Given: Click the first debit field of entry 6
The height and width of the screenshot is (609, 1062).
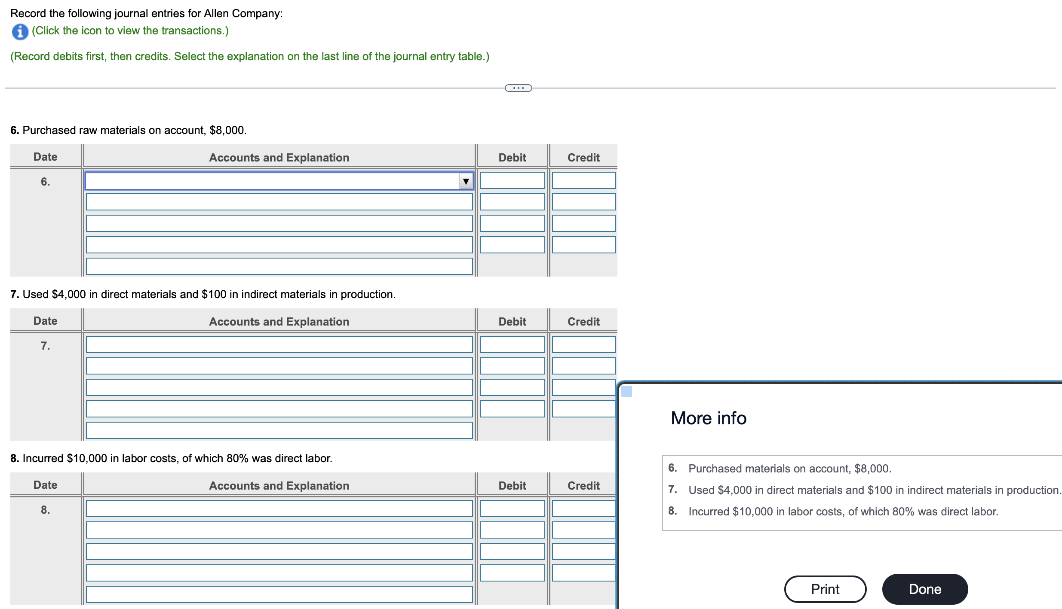Looking at the screenshot, I should [512, 180].
